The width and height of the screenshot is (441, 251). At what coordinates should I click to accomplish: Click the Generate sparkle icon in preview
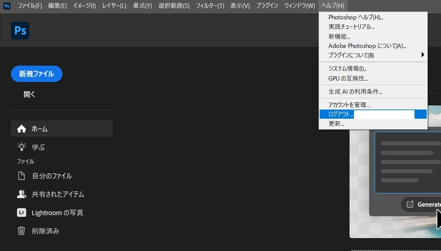click(x=410, y=204)
